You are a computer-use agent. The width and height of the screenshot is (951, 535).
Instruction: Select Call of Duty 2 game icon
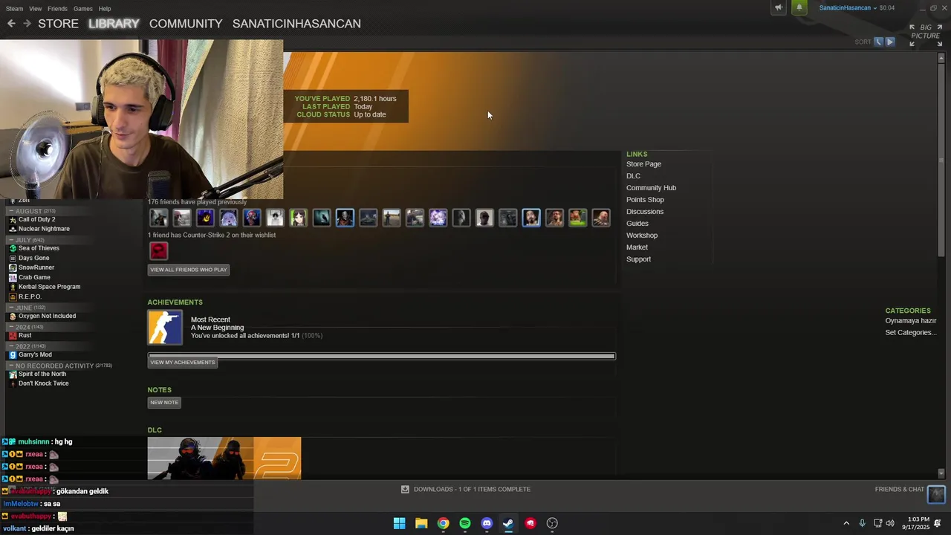tap(13, 220)
